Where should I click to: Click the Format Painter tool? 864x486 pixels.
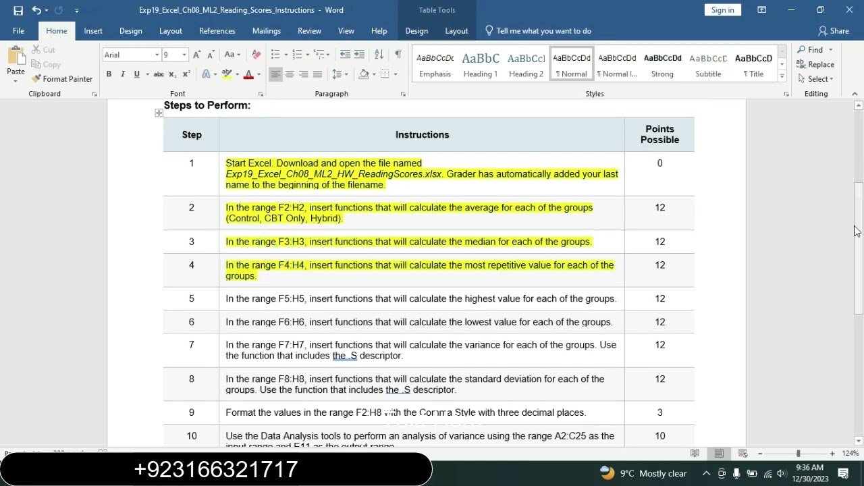point(62,79)
